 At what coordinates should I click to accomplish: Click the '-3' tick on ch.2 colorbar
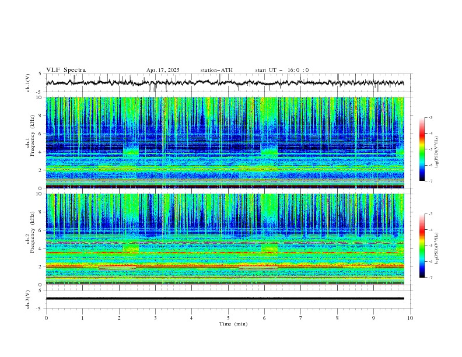pos(430,214)
